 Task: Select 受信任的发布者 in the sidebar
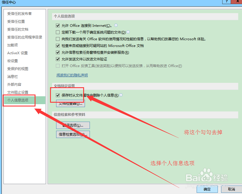(19, 13)
